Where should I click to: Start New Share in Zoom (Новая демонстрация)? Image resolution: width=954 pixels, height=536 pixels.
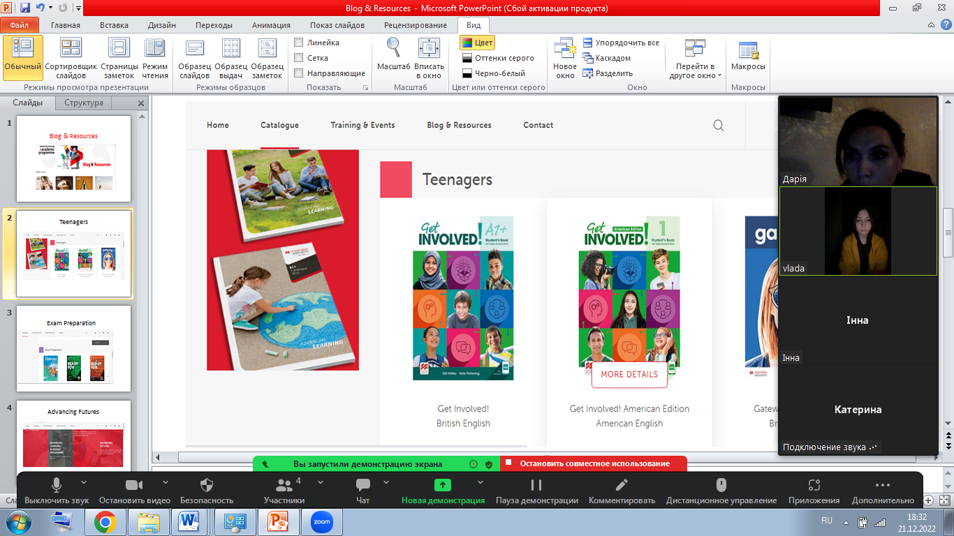(x=443, y=492)
